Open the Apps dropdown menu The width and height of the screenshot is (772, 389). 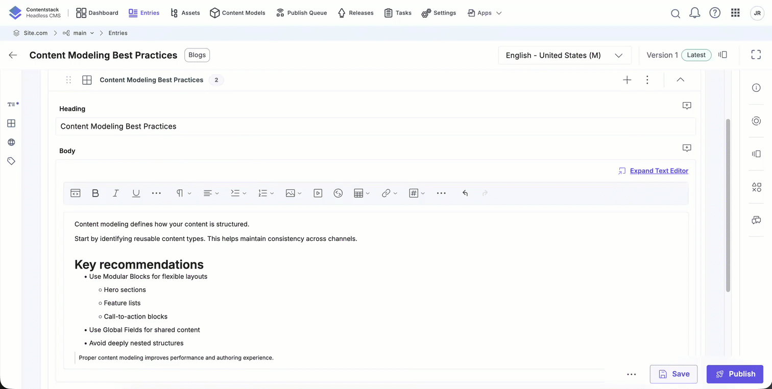point(484,13)
